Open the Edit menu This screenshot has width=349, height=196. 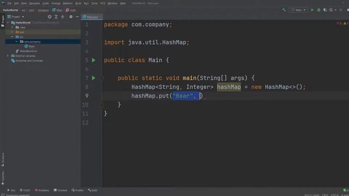[x=16, y=3]
